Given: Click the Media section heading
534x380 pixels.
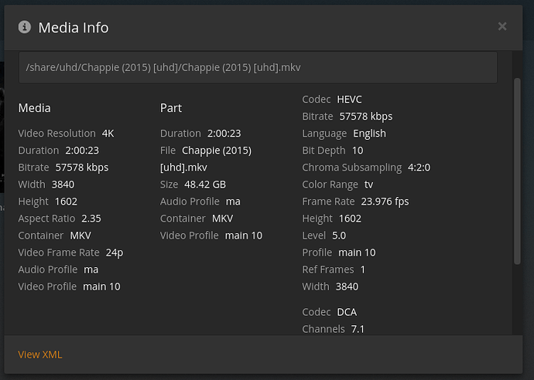Looking at the screenshot, I should point(34,108).
